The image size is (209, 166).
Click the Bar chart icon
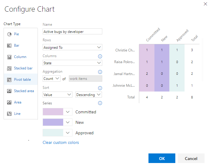9,46
